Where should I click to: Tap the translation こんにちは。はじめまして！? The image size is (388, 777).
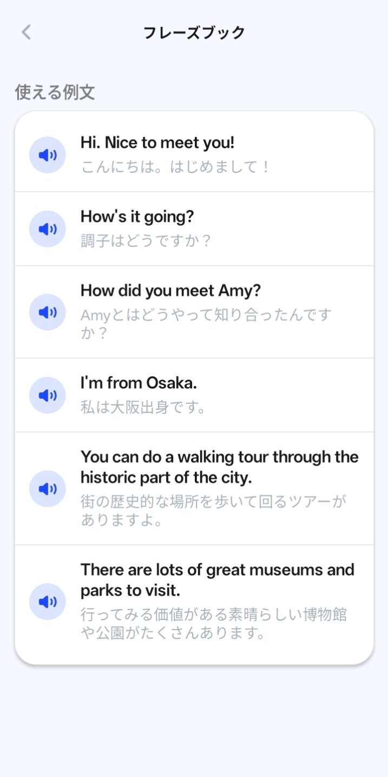(175, 167)
